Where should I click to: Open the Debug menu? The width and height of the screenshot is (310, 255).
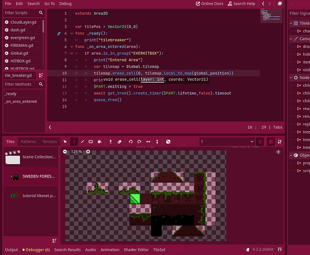65,4
